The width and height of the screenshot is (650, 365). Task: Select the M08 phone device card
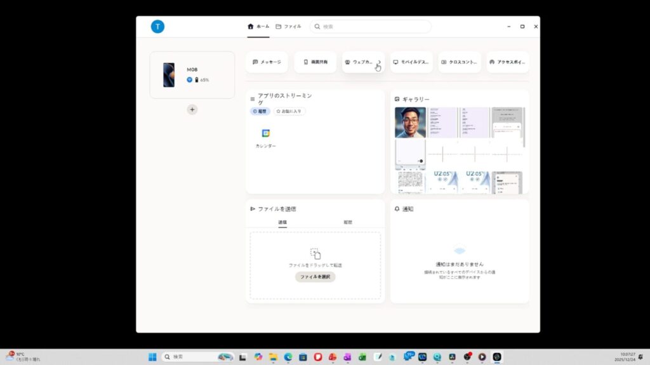coord(192,75)
